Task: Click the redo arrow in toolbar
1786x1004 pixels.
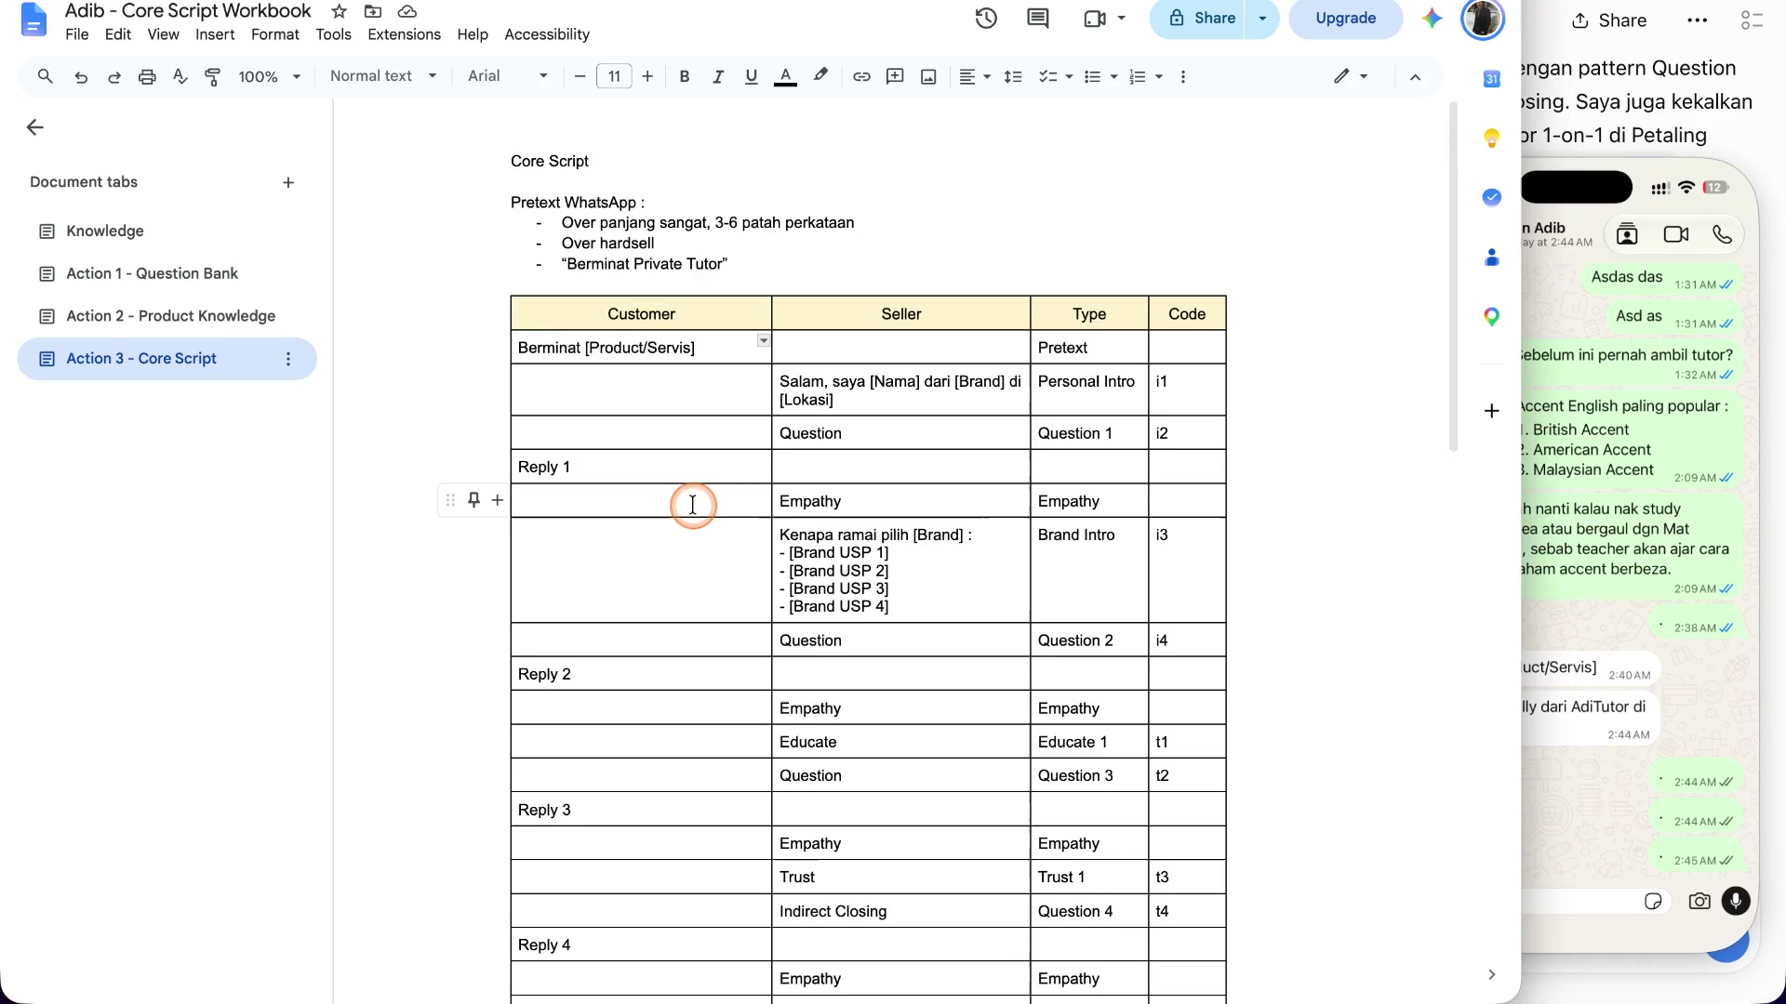Action: [x=113, y=77]
